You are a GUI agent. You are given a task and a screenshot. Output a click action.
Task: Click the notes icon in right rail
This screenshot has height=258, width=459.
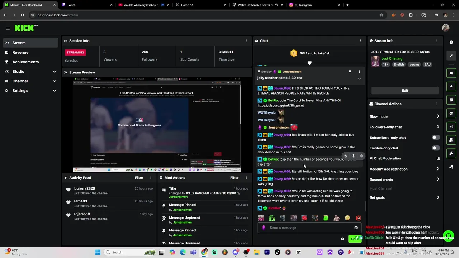451,100
